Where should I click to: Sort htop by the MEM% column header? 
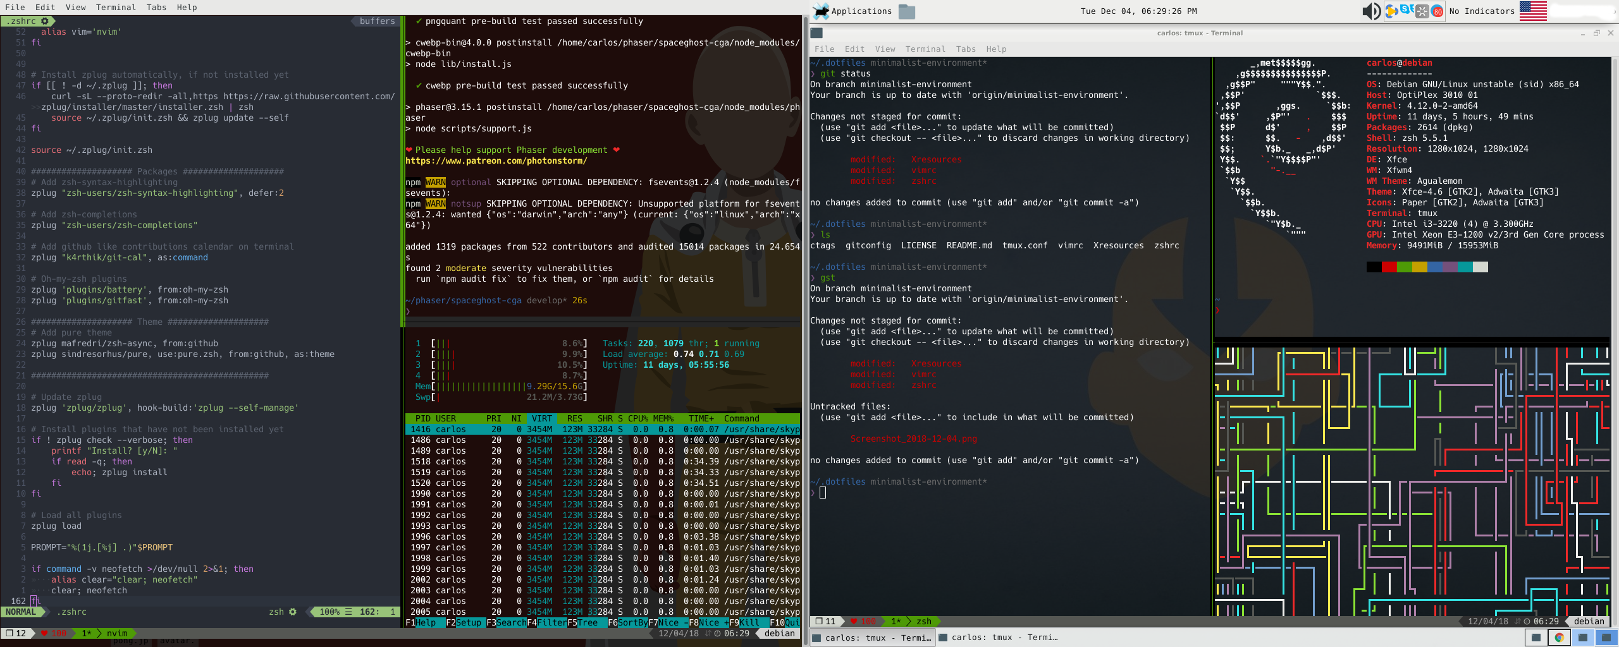663,418
